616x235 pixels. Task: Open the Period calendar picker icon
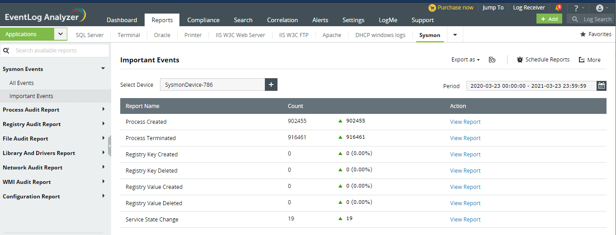[x=602, y=85]
